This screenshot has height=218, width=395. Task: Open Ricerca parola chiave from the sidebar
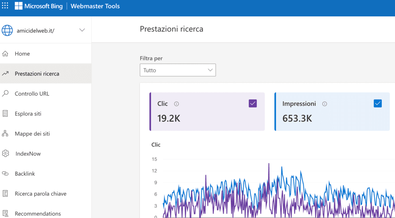point(46,193)
